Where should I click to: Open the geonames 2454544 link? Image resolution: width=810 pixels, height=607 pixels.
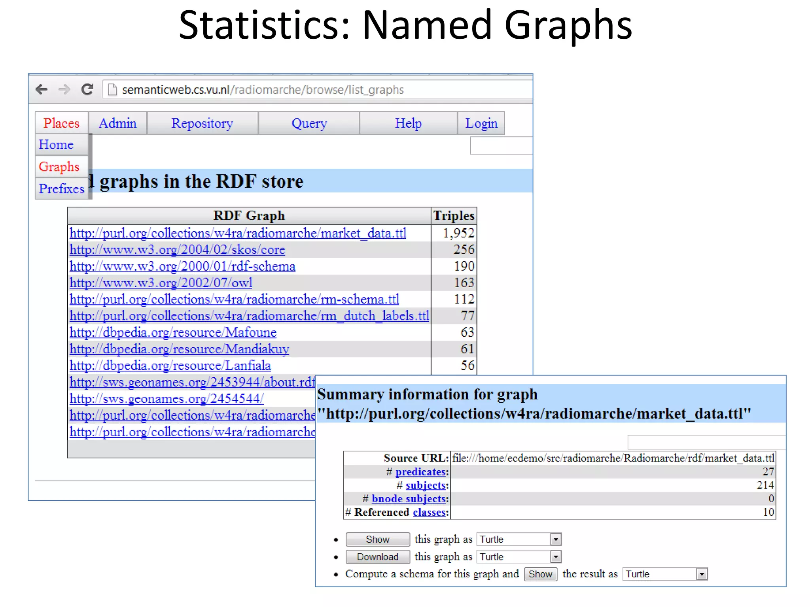click(x=167, y=399)
